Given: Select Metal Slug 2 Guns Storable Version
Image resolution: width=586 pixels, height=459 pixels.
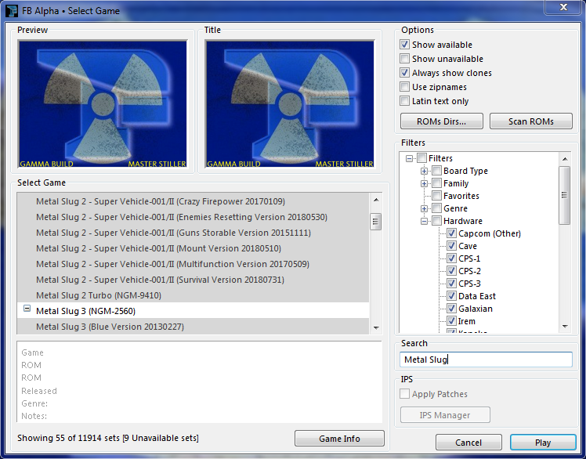Looking at the screenshot, I should [x=193, y=233].
